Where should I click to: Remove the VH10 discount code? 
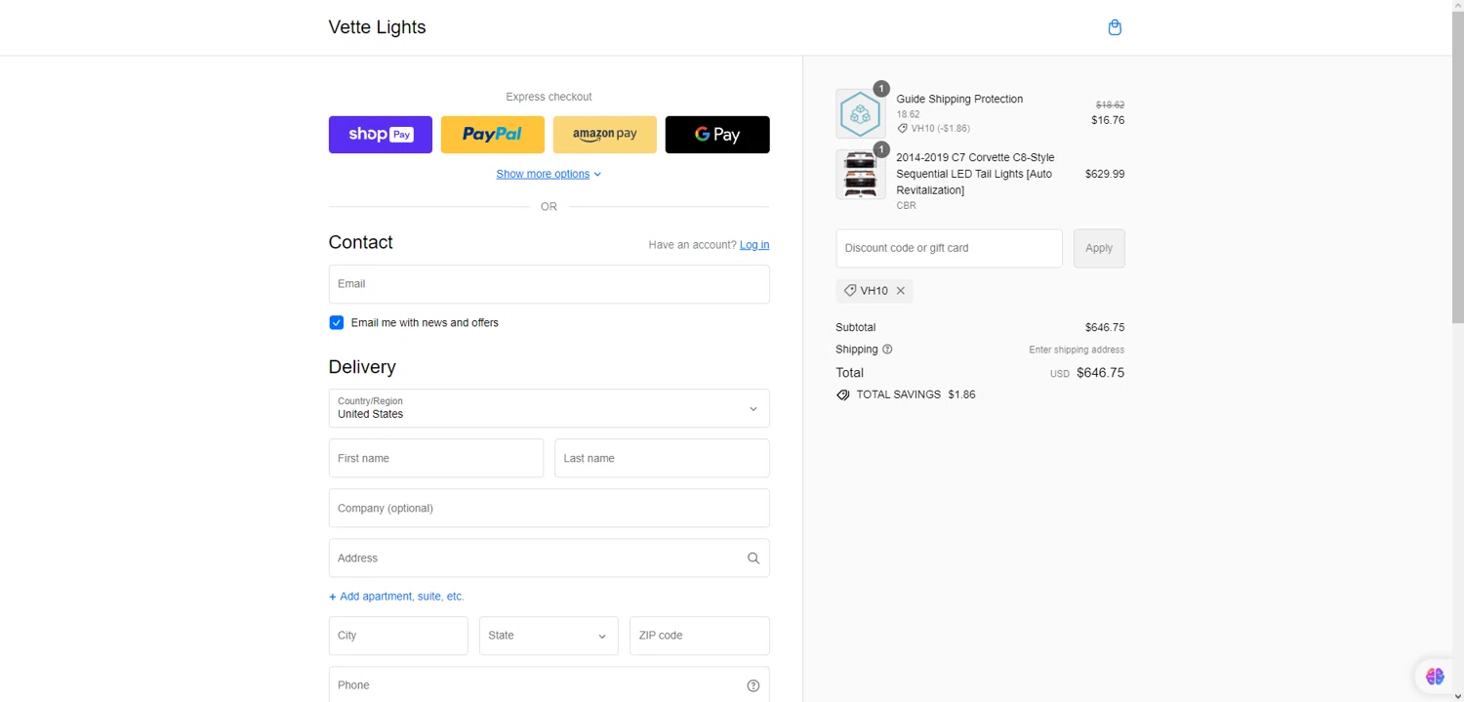[901, 291]
